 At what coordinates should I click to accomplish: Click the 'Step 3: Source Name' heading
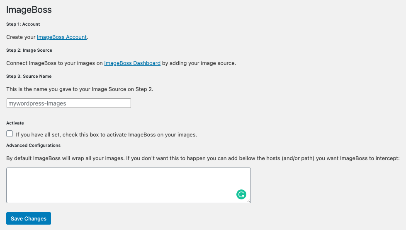(x=29, y=77)
